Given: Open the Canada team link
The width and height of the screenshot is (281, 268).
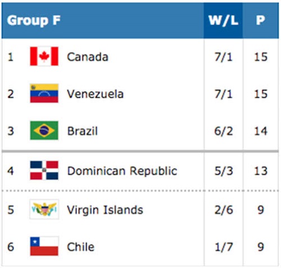Looking at the screenshot, I should point(88,57).
